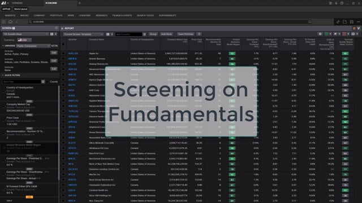
Task: Open the Portfolio menu
Action: coord(56,15)
